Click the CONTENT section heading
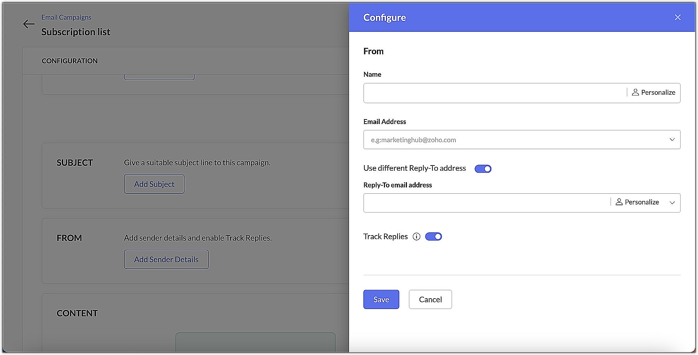This screenshot has width=698, height=355. pyautogui.click(x=77, y=313)
